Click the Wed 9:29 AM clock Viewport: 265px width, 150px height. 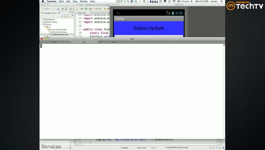[202, 1]
